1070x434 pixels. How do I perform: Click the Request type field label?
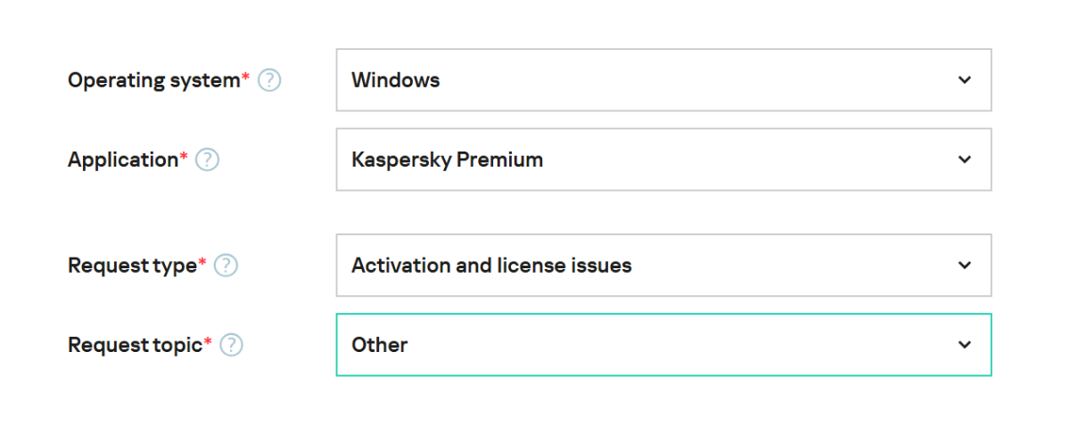pos(132,266)
